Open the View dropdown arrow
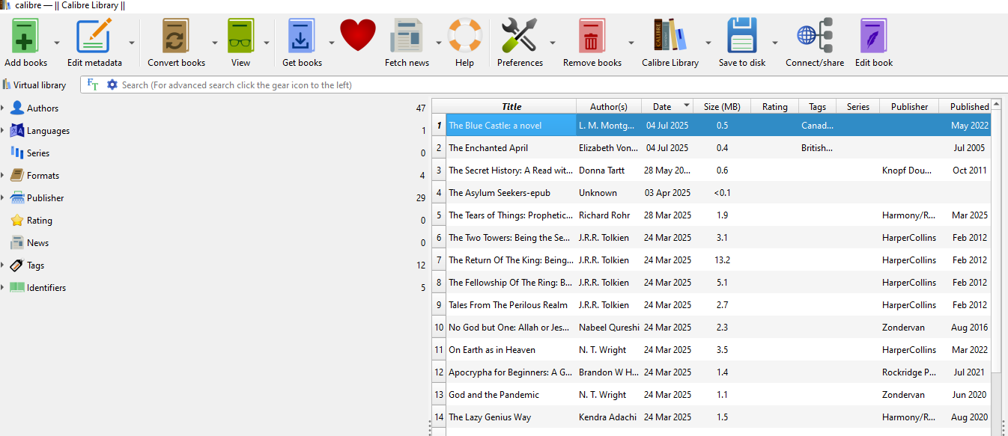The image size is (1008, 436). 266,43
